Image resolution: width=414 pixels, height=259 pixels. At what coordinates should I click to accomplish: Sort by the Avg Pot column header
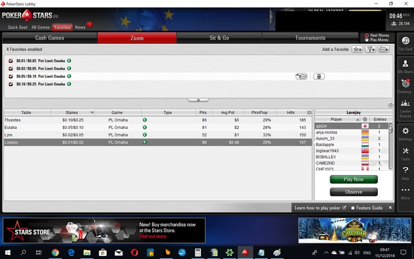pos(228,113)
